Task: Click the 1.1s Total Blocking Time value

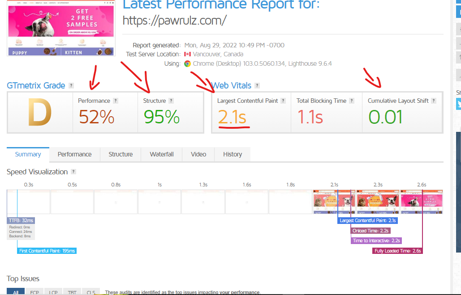Action: 310,117
